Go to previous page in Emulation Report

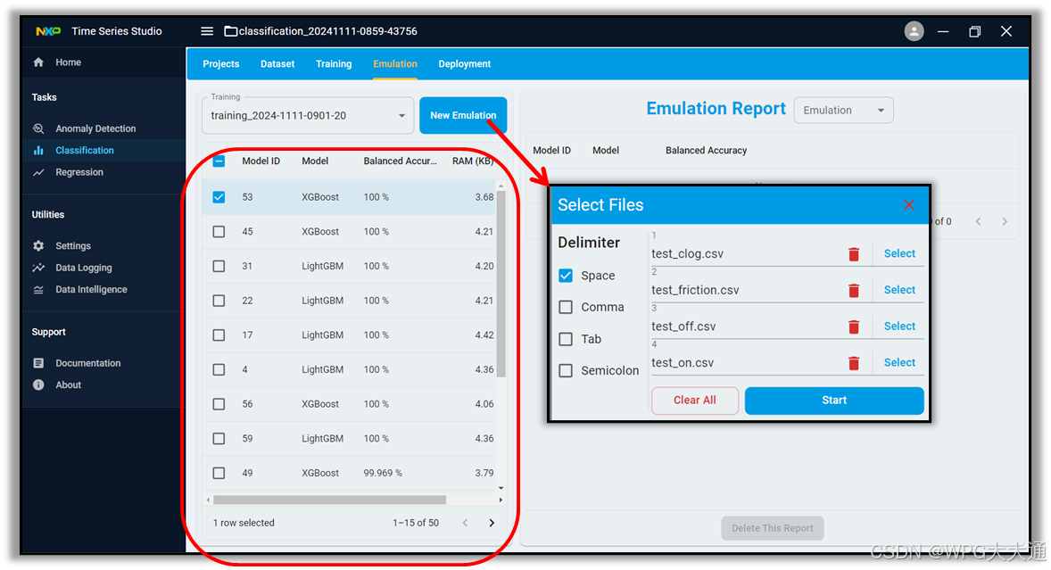pos(978,222)
